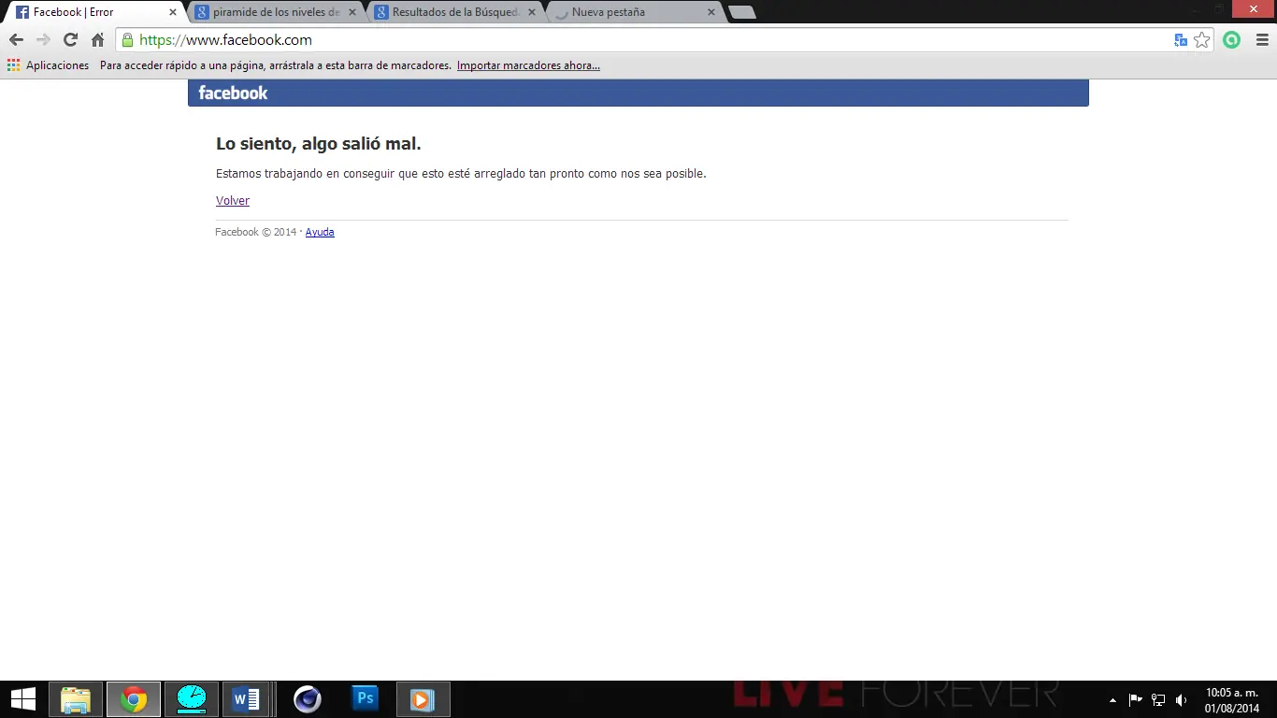Viewport: 1277px width, 718px height.
Task: Open Photoshop from the taskbar
Action: [366, 699]
